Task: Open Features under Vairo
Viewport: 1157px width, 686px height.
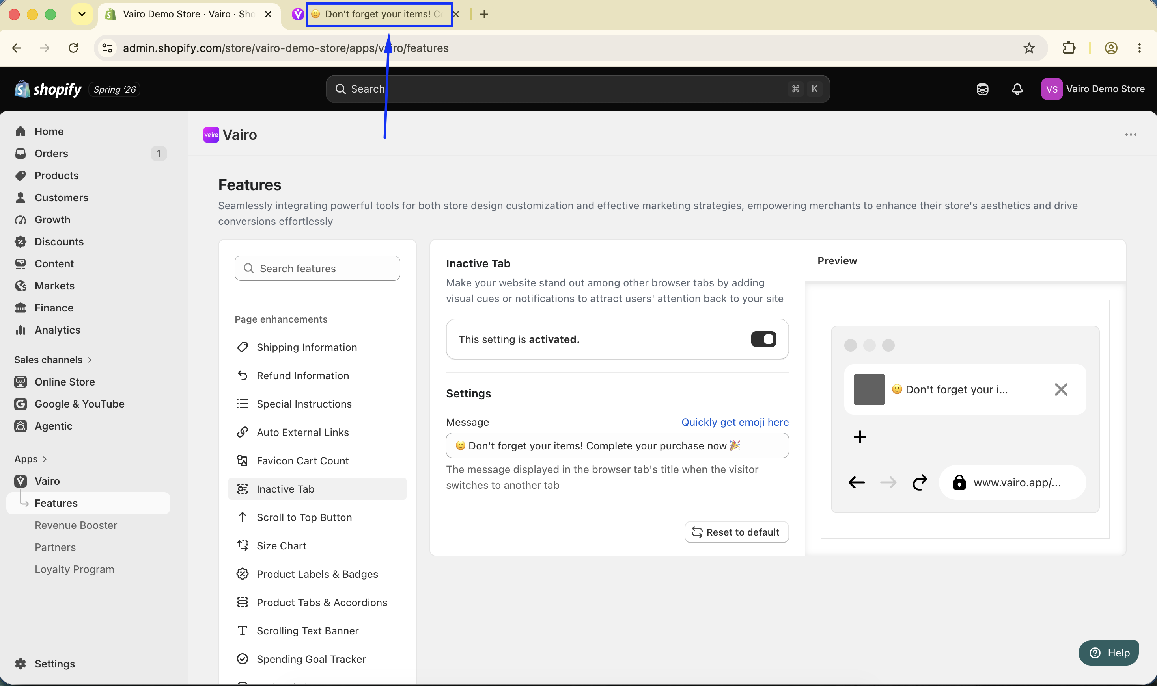Action: coord(88,503)
